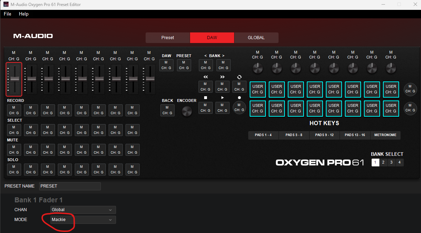Select the fifth USER pad in the lower row
This screenshot has height=233, width=421.
coord(334,109)
